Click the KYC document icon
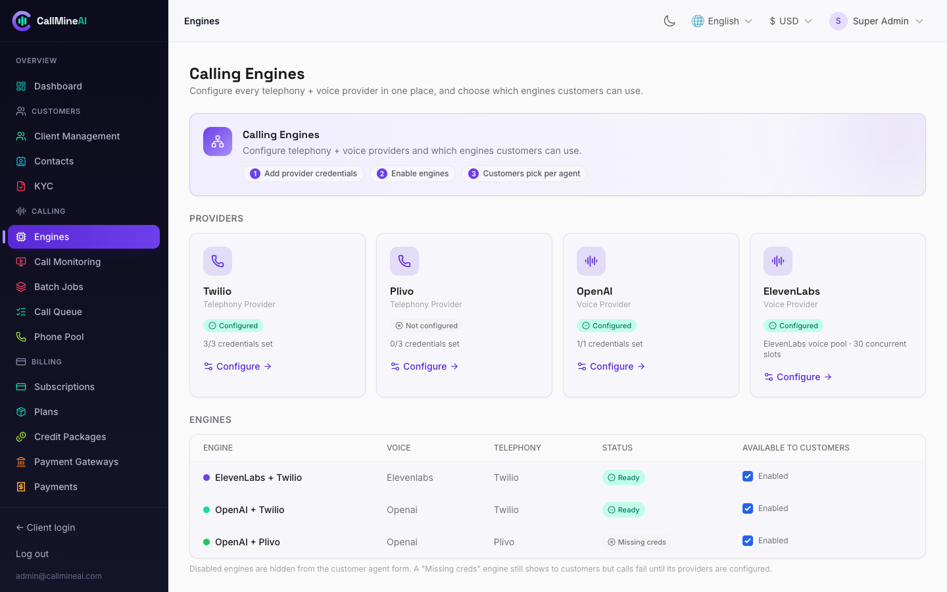This screenshot has height=592, width=947. pos(21,186)
